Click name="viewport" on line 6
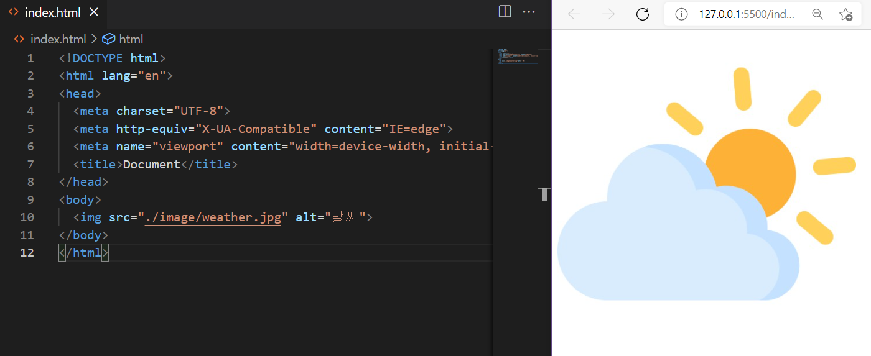This screenshot has width=871, height=356. click(170, 147)
